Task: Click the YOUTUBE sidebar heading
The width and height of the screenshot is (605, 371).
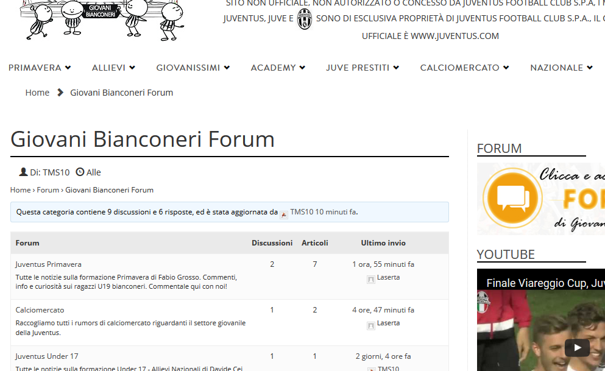Action: click(506, 255)
